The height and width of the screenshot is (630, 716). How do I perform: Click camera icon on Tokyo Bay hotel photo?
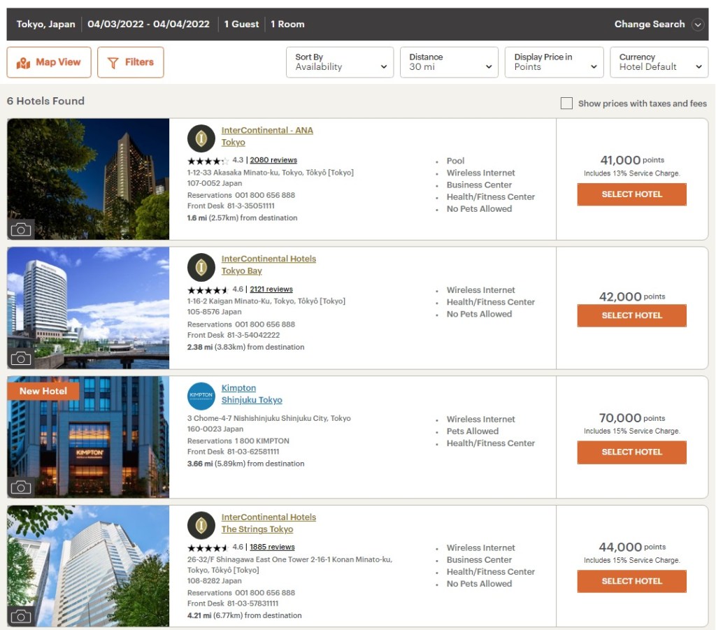click(21, 359)
